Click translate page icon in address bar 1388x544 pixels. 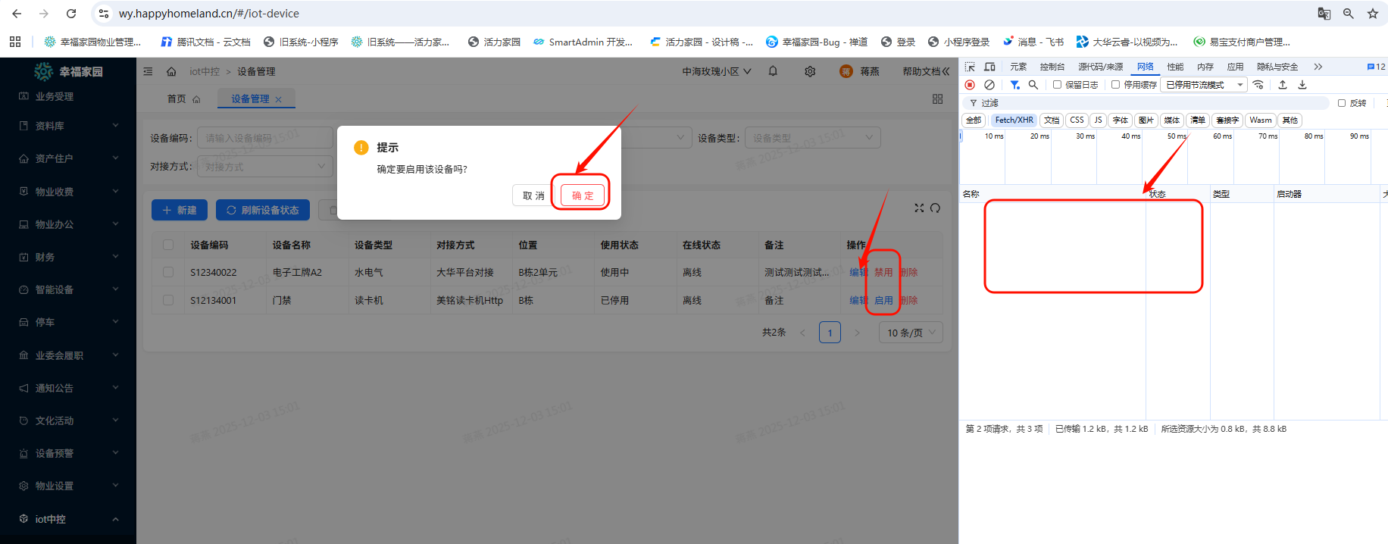coord(1324,14)
